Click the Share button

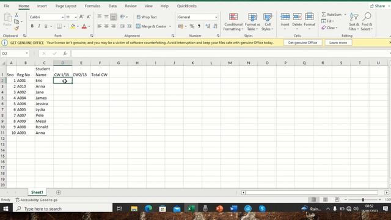pos(378,6)
